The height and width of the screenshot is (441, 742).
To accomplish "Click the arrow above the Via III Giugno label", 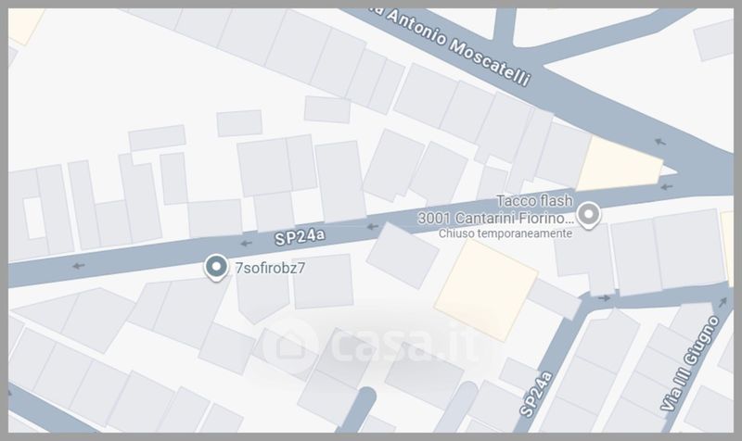I will 723,302.
